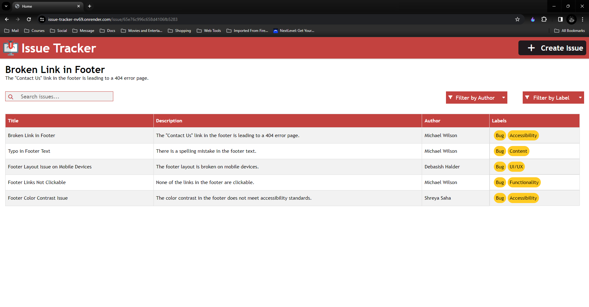
Task: Open the browser extensions puzzle icon
Action: coord(544,19)
